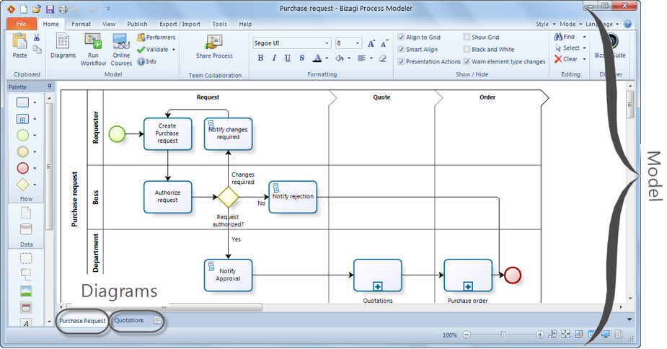667x349 pixels.
Task: Apply underline formatting
Action: [288, 58]
